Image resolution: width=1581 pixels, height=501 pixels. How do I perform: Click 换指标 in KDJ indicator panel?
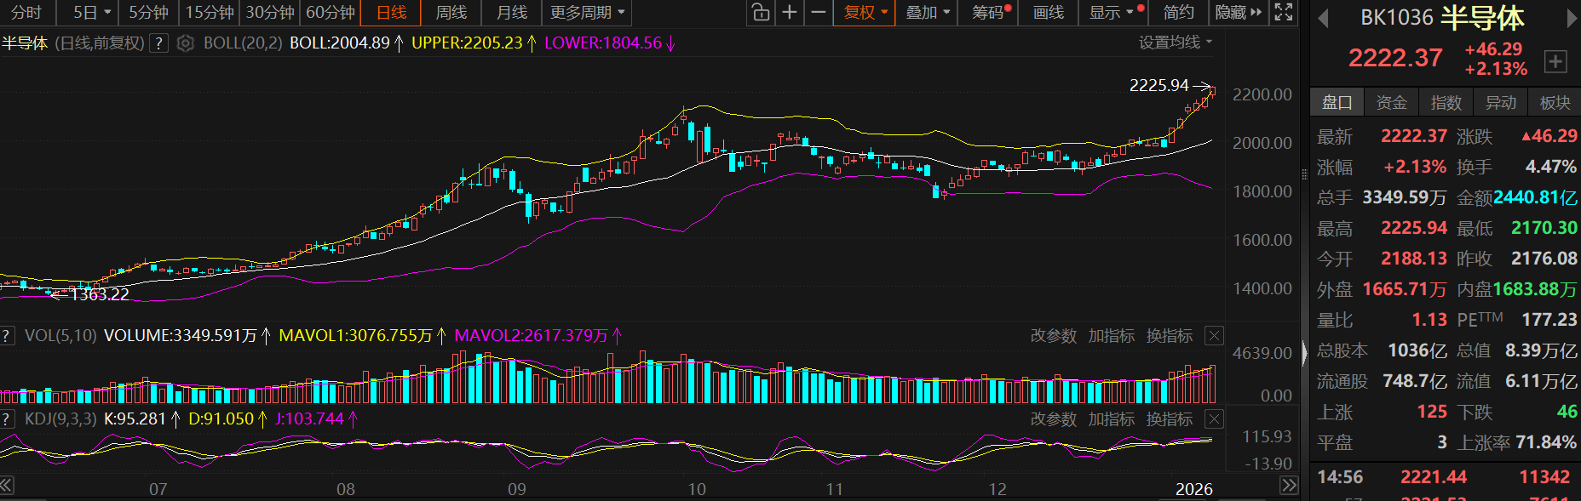click(x=1169, y=419)
